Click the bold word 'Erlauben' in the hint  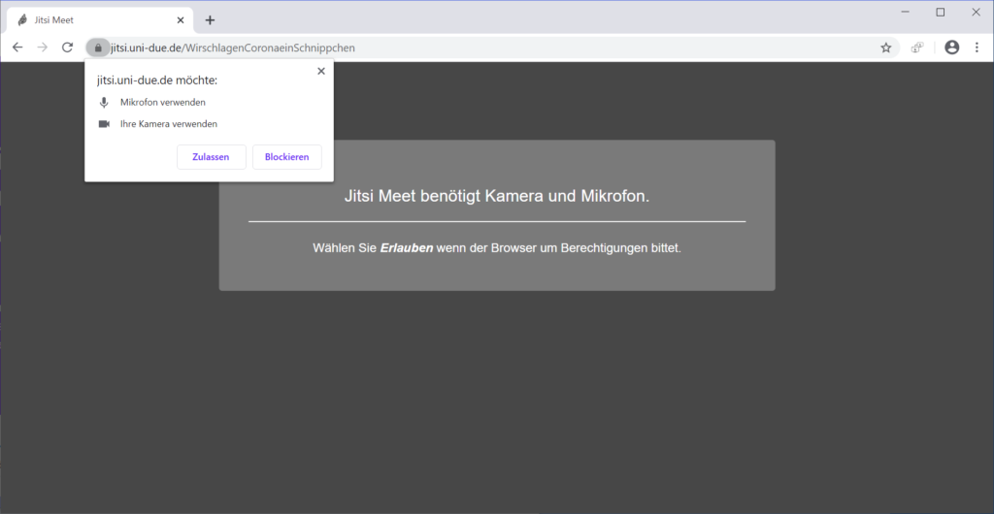[407, 248]
